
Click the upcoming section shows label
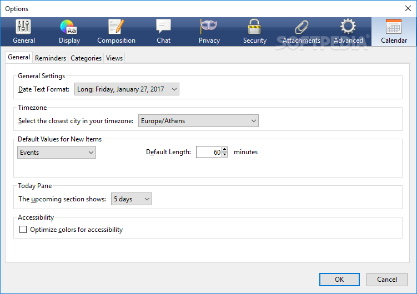pyautogui.click(x=62, y=199)
